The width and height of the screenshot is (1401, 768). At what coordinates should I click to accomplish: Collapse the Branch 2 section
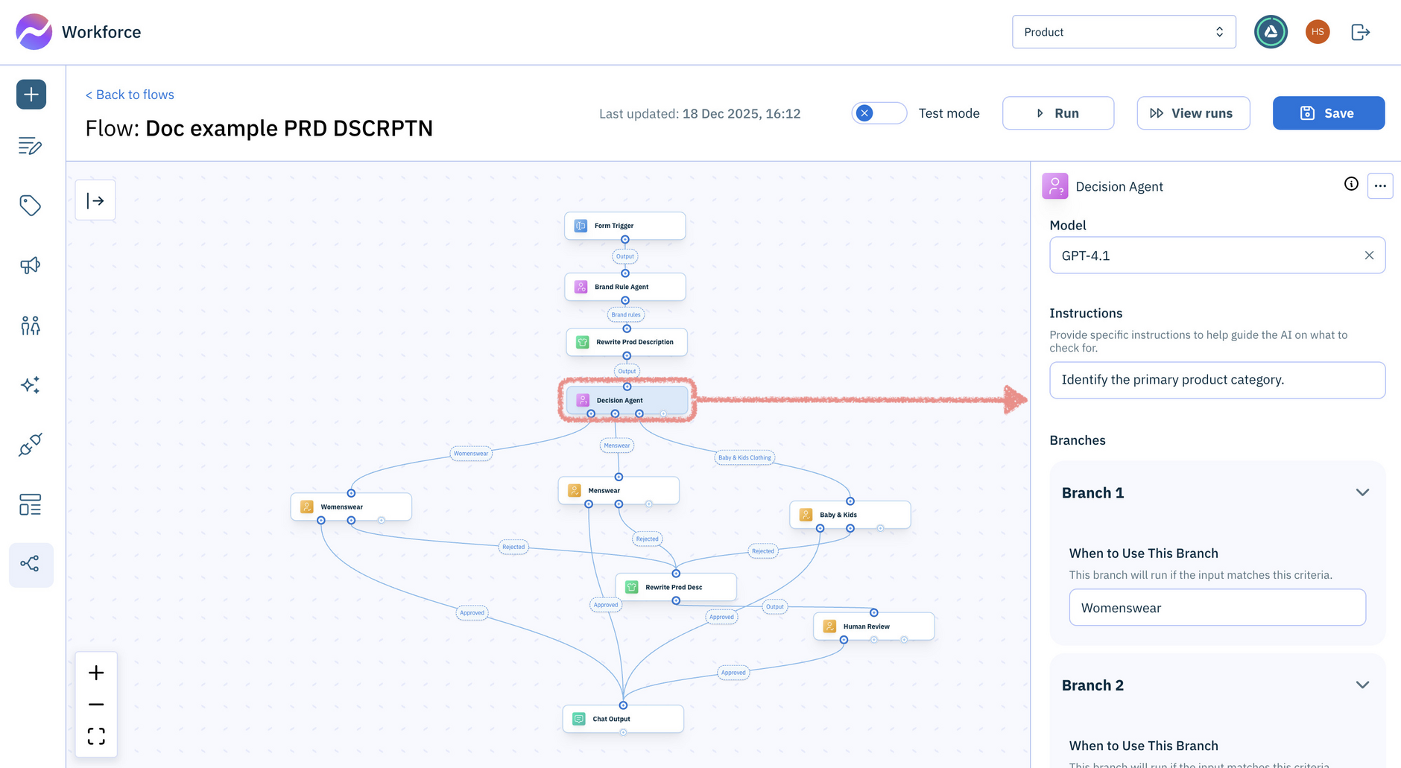point(1362,685)
